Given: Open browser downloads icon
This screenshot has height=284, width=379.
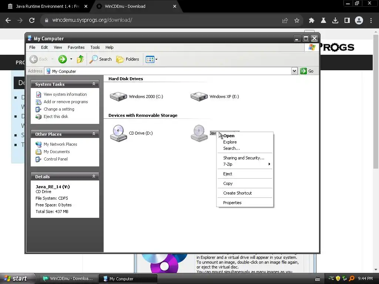Looking at the screenshot, I should point(335,21).
